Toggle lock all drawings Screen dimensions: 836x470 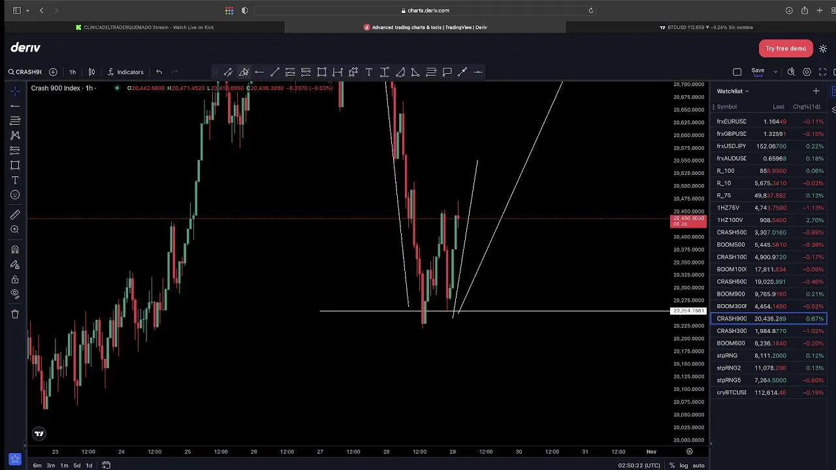point(15,279)
